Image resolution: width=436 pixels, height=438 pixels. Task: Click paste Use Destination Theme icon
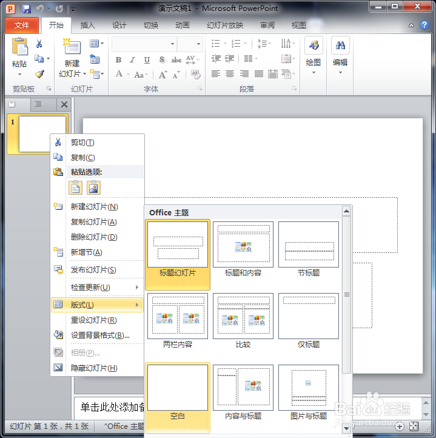[75, 187]
